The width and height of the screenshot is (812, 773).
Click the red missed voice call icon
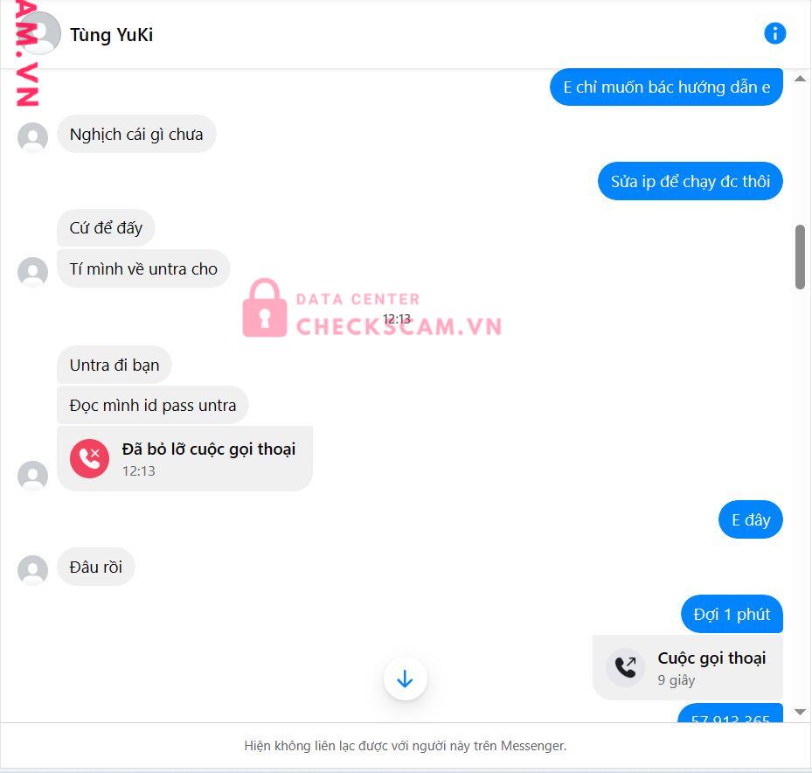click(89, 458)
